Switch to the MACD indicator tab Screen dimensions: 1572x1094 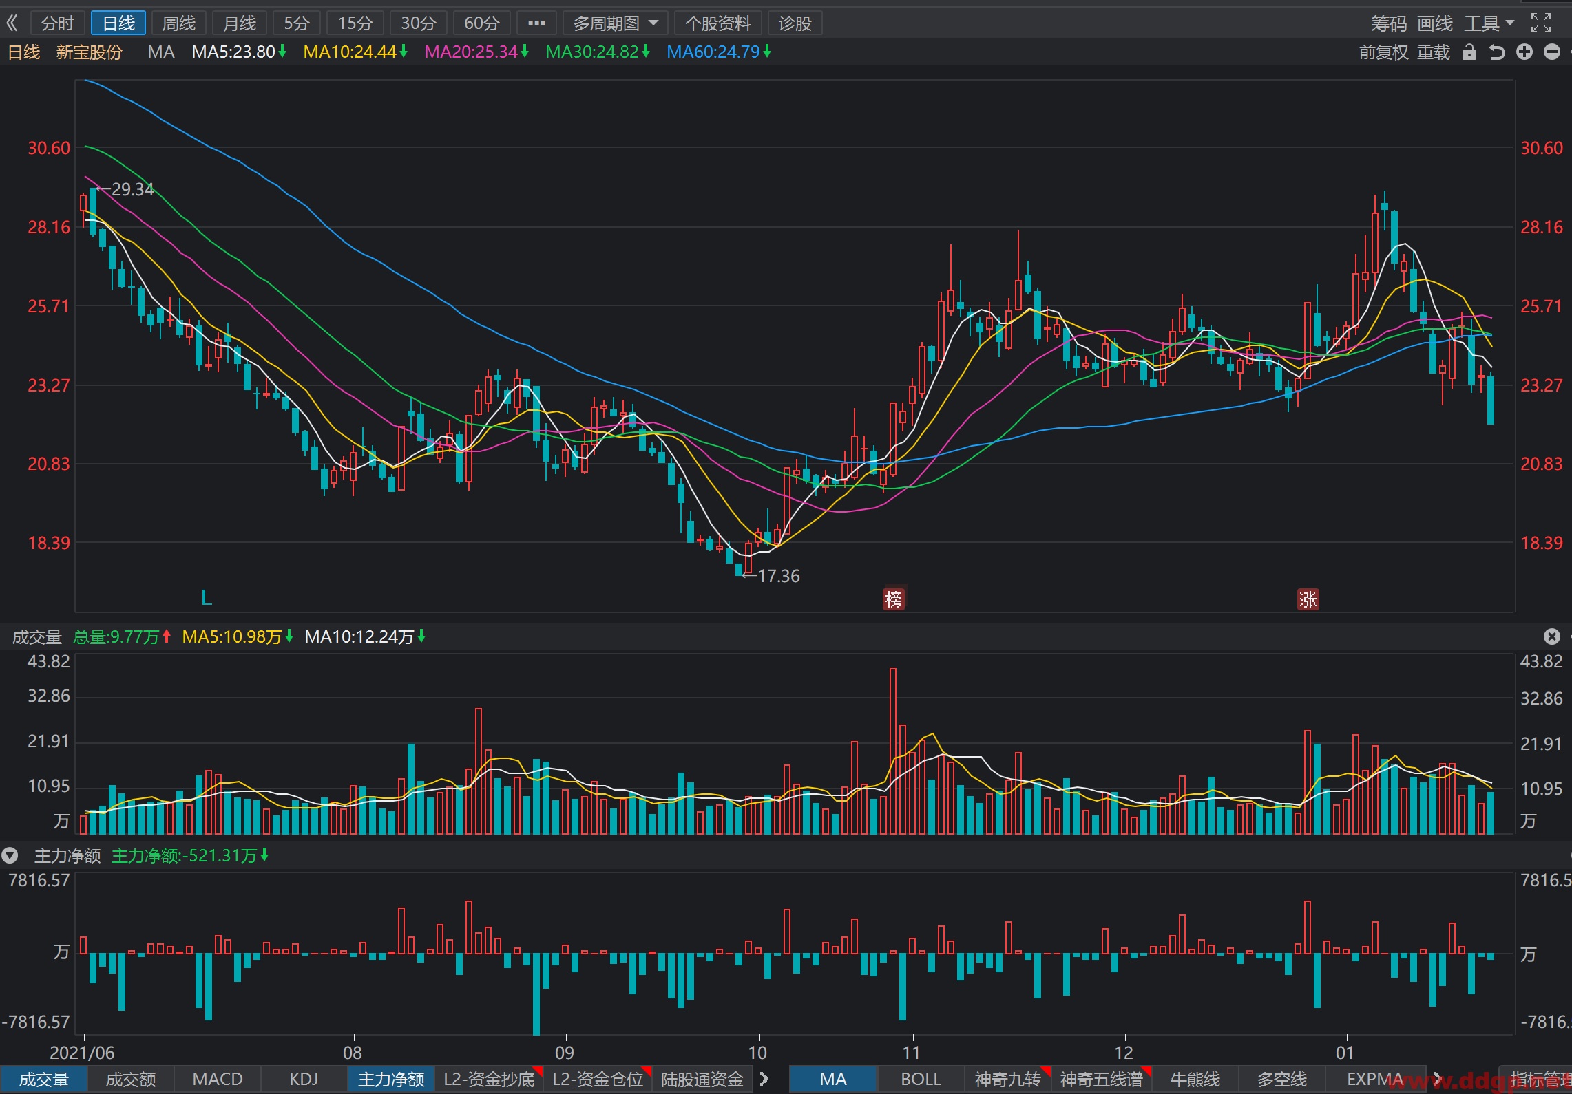218,1079
